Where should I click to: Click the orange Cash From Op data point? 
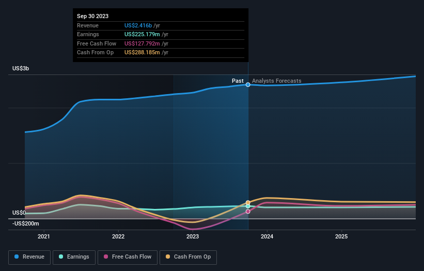248,203
